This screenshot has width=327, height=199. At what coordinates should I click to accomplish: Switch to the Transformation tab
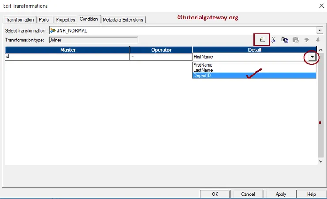pyautogui.click(x=20, y=20)
